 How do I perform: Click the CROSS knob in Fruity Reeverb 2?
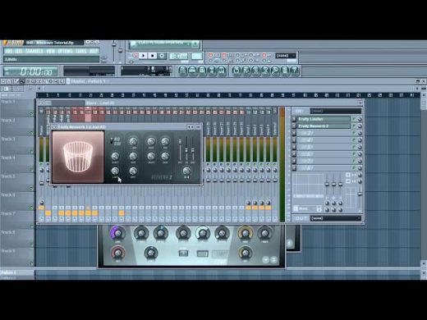click(151, 157)
